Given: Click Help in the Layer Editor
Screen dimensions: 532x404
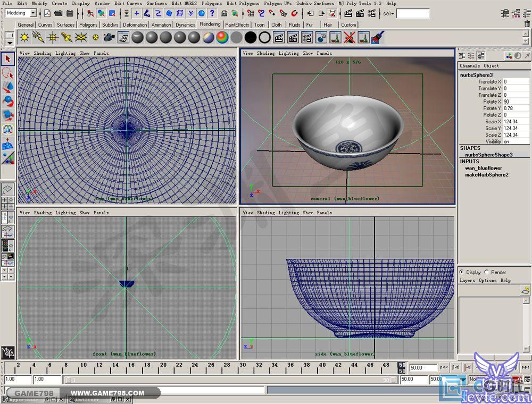Looking at the screenshot, I should coord(505,281).
